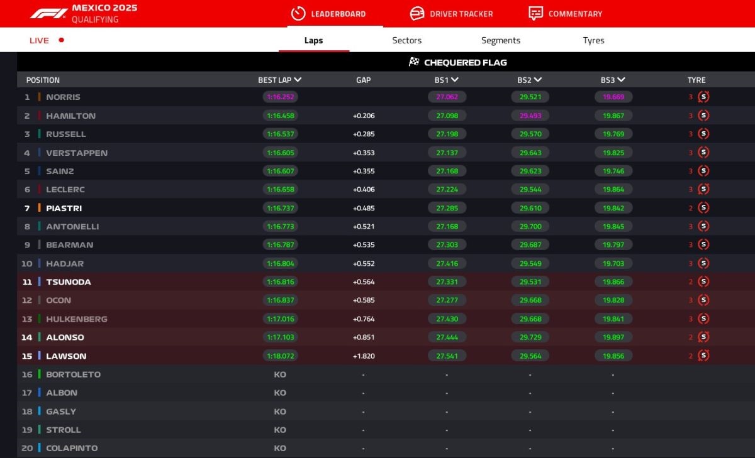Toggle the BS3 column sort chevron
This screenshot has height=458, width=755.
click(622, 80)
